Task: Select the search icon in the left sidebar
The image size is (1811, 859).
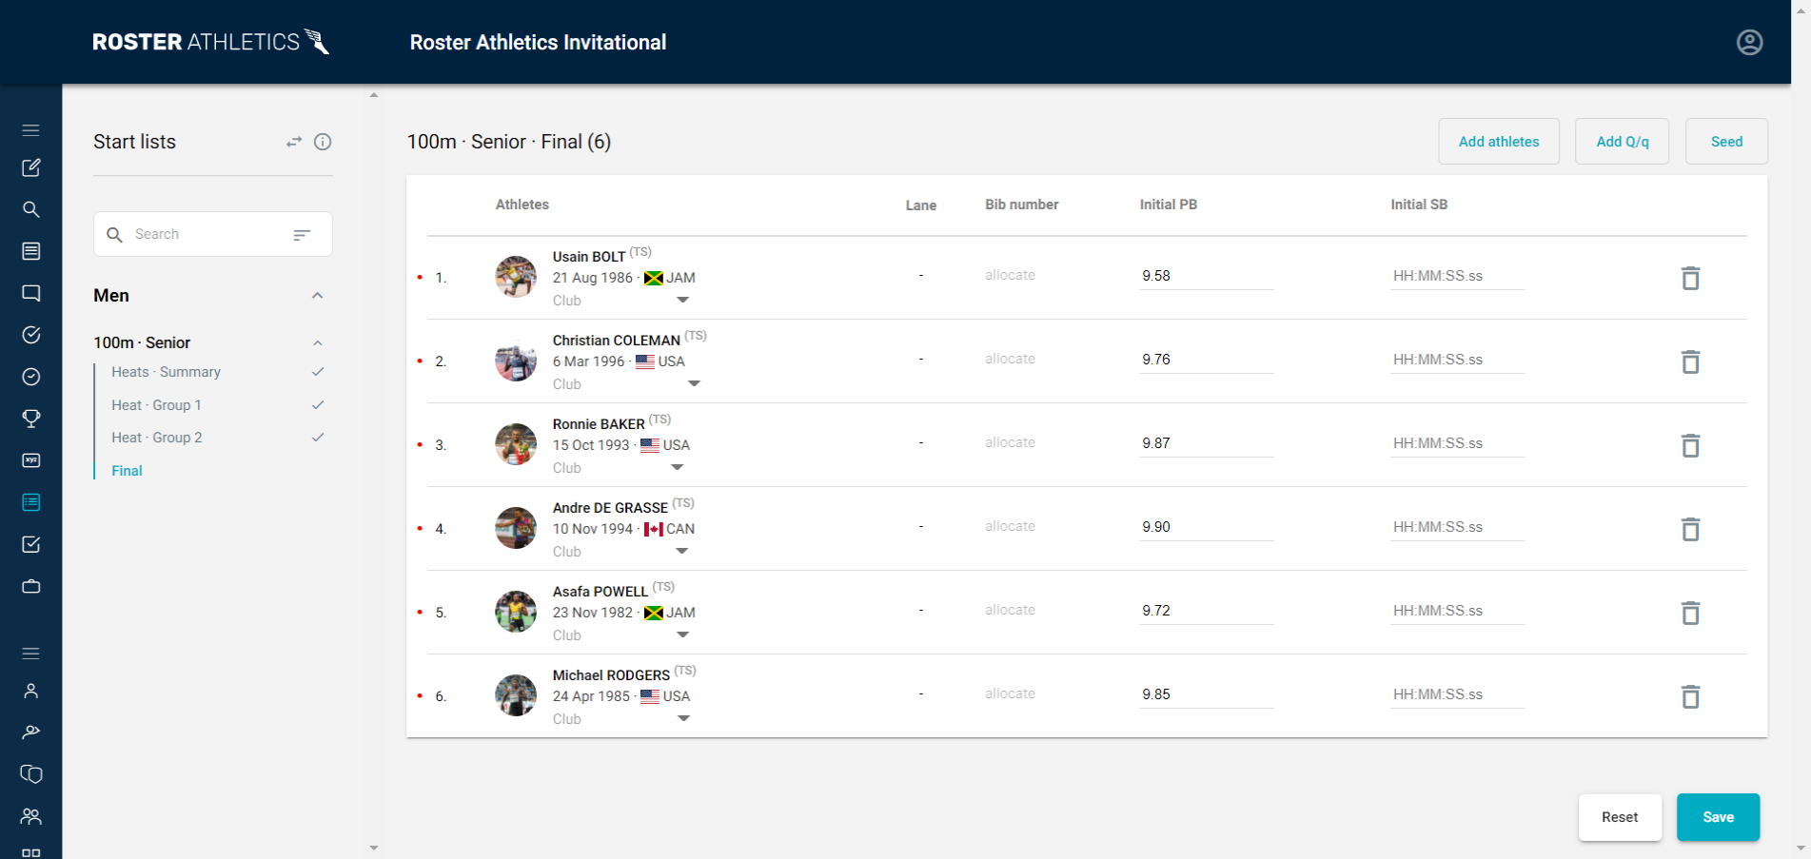Action: [x=31, y=209]
